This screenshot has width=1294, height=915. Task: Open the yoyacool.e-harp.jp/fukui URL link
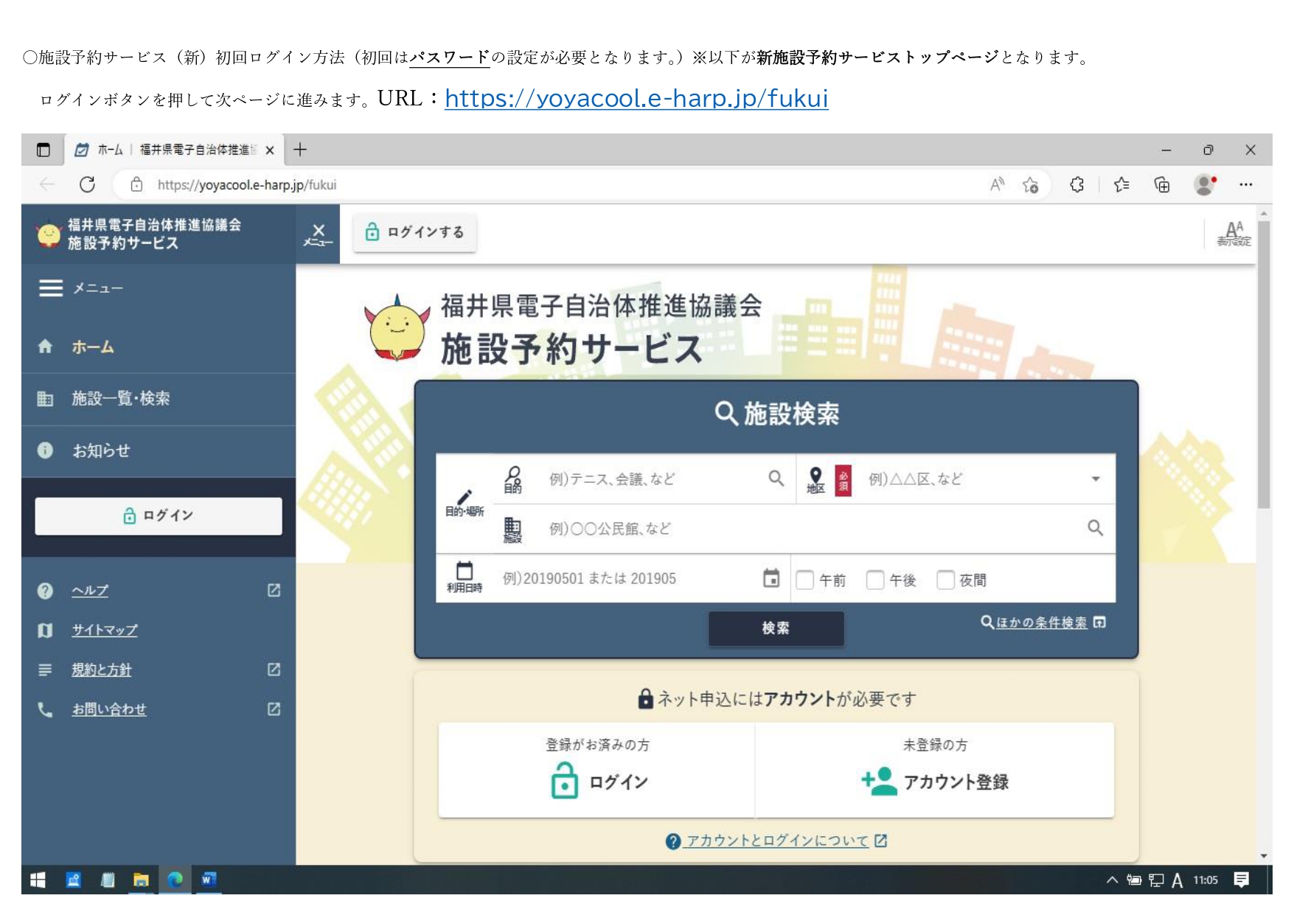636,98
